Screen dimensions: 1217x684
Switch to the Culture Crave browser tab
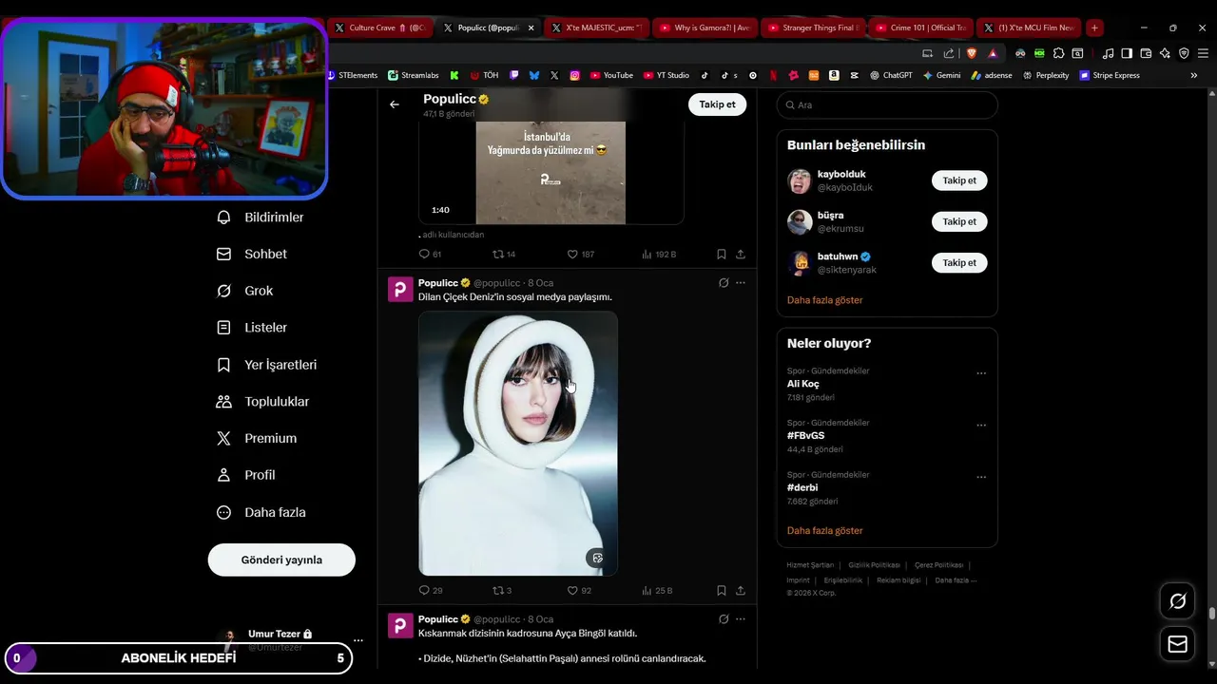[x=381, y=28]
